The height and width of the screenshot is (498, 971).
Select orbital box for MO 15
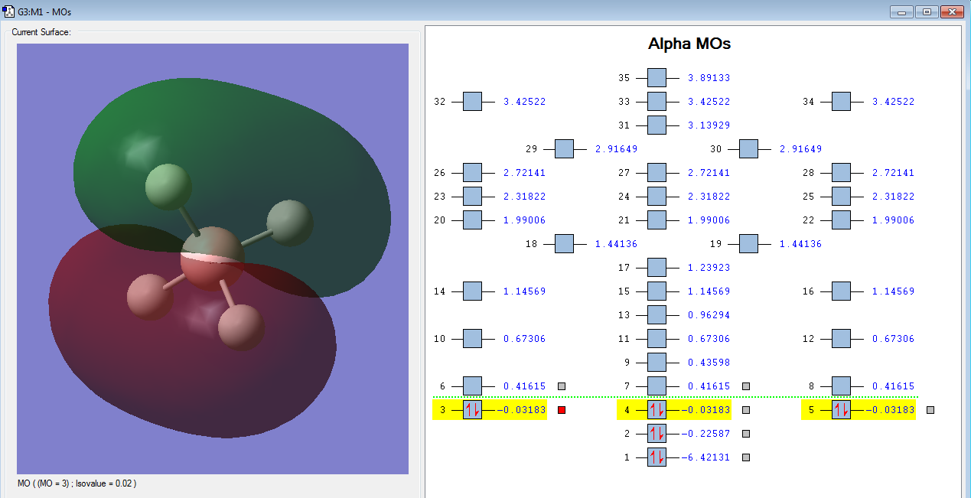click(657, 291)
